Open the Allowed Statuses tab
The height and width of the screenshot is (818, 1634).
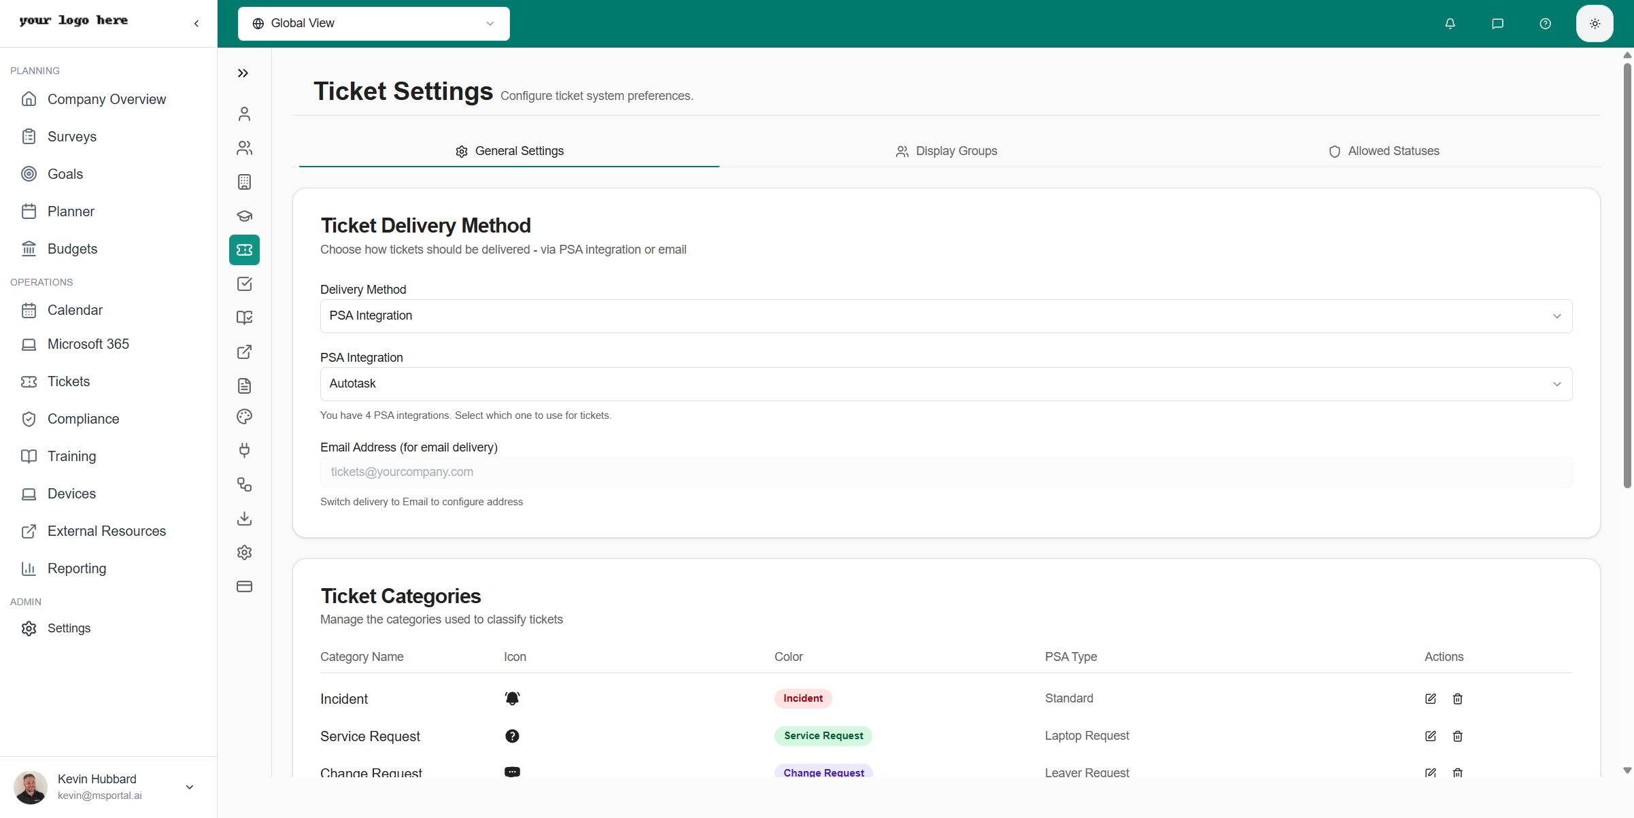click(1384, 150)
